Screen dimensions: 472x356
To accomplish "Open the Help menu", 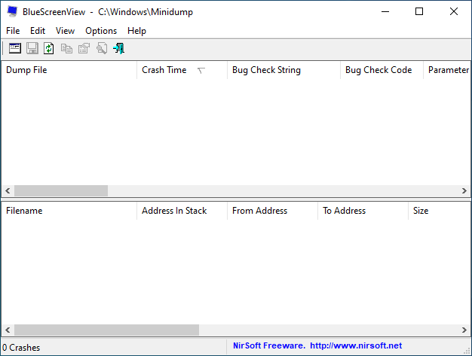I will point(136,31).
